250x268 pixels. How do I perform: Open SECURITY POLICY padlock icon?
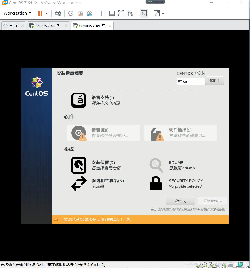click(x=156, y=183)
